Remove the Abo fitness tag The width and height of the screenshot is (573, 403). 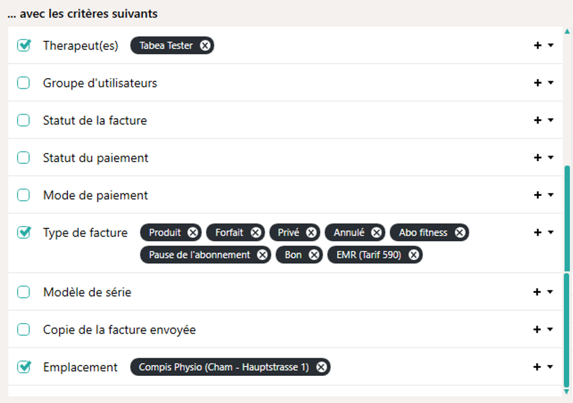[460, 233]
